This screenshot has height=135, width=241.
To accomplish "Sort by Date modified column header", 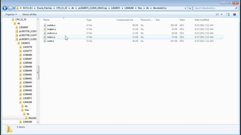I will (202, 20).
